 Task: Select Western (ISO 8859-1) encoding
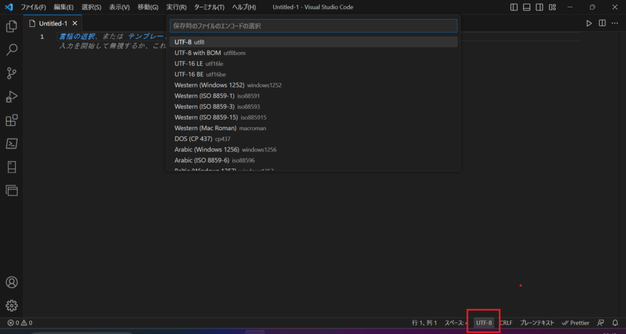click(314, 96)
